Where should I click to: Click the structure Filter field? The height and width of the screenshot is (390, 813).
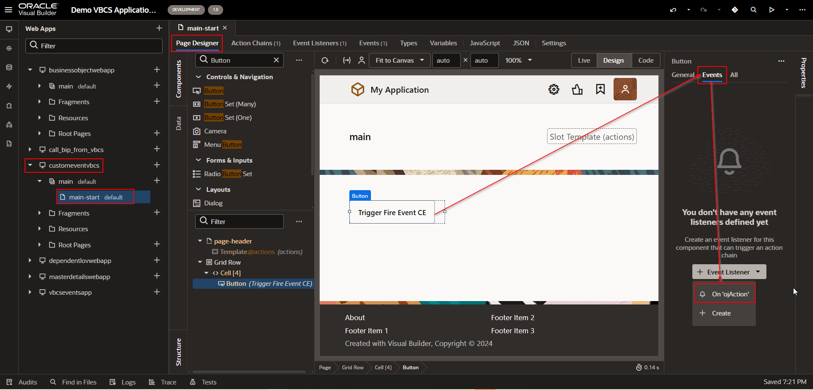pos(239,221)
